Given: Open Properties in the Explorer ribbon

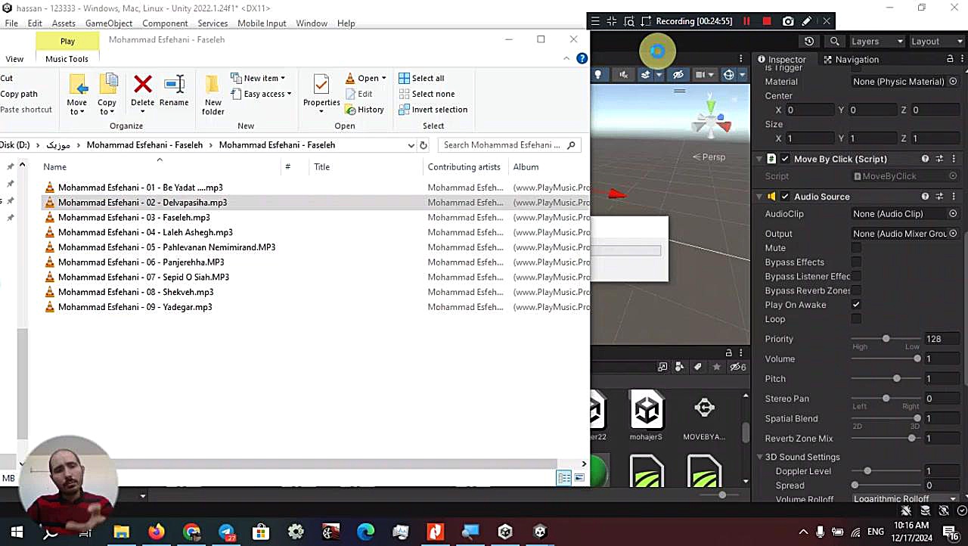Looking at the screenshot, I should point(321,95).
